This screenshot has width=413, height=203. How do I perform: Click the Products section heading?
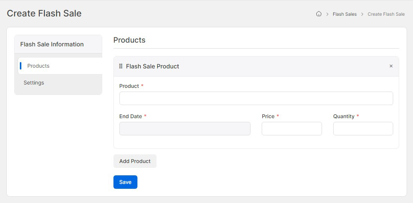[129, 40]
